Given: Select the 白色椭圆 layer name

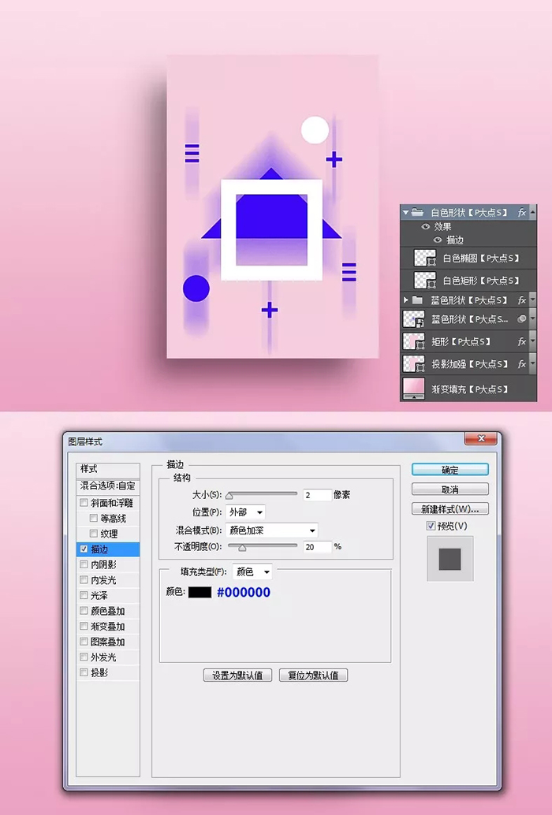Looking at the screenshot, I should click(x=481, y=259).
